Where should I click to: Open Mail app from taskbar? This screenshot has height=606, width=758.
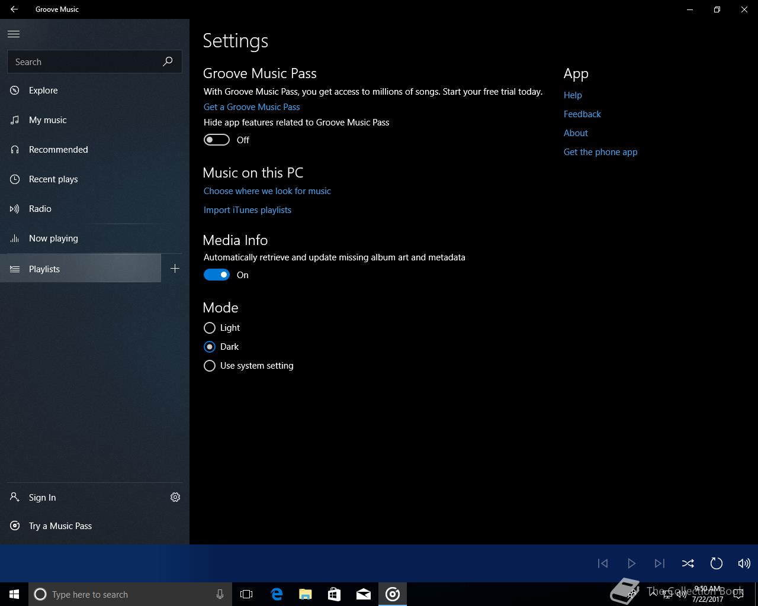364,594
